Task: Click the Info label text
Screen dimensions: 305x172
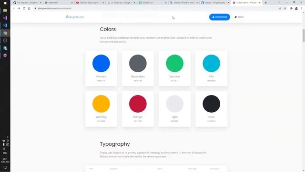Action: (x=211, y=76)
